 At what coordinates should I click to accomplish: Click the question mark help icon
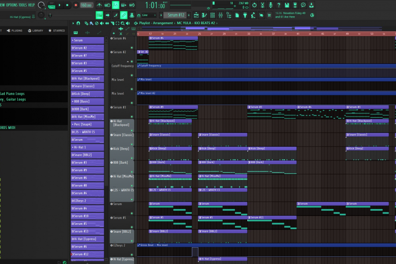279,5
